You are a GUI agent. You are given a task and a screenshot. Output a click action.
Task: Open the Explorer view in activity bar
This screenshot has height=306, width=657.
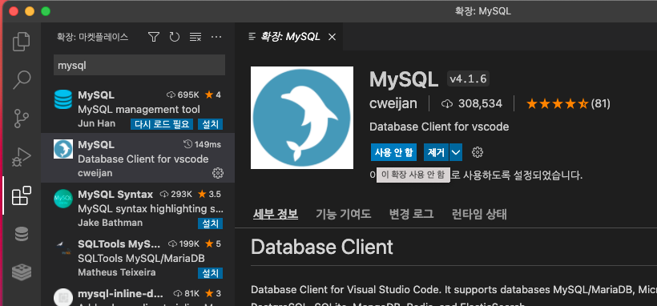[x=22, y=42]
